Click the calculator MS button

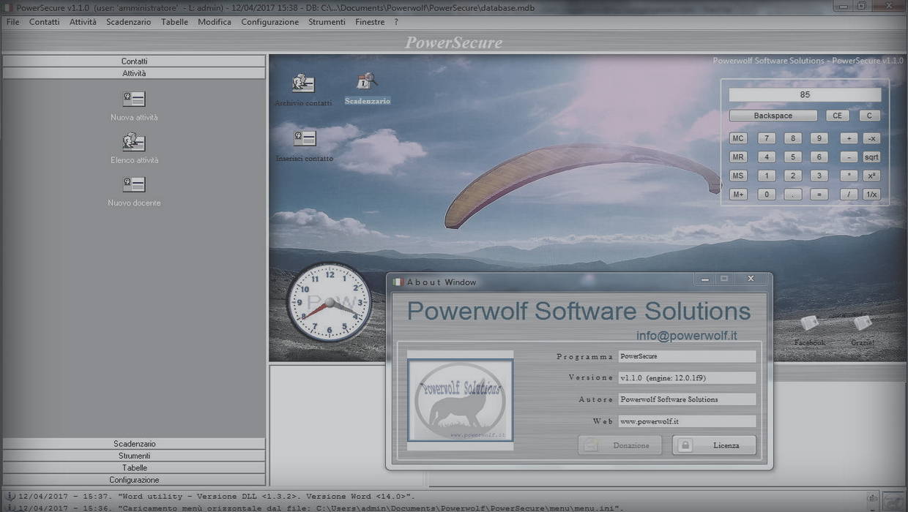(738, 176)
